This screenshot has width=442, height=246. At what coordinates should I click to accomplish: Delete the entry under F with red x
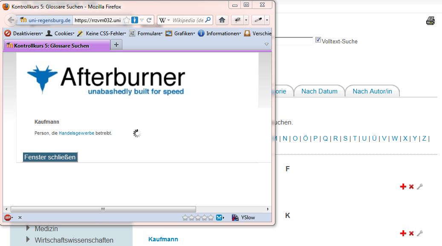[x=412, y=187]
